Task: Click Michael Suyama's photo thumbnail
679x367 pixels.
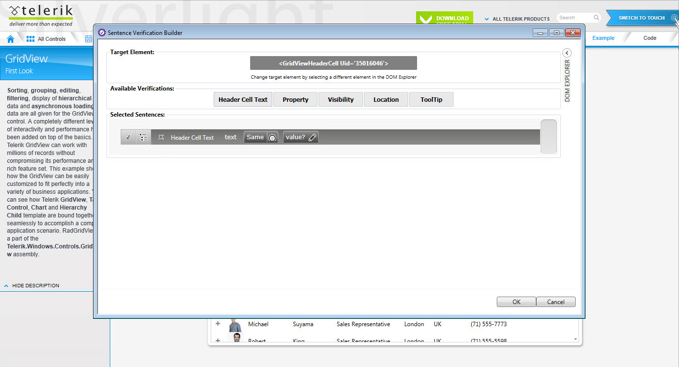Action: pyautogui.click(x=235, y=325)
